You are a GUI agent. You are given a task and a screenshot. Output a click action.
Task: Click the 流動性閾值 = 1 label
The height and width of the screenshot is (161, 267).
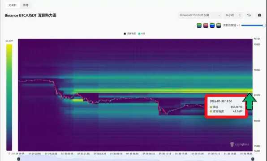[x=232, y=25]
